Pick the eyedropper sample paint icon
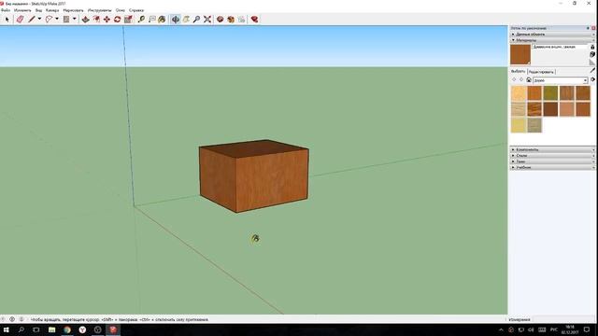 coord(592,70)
